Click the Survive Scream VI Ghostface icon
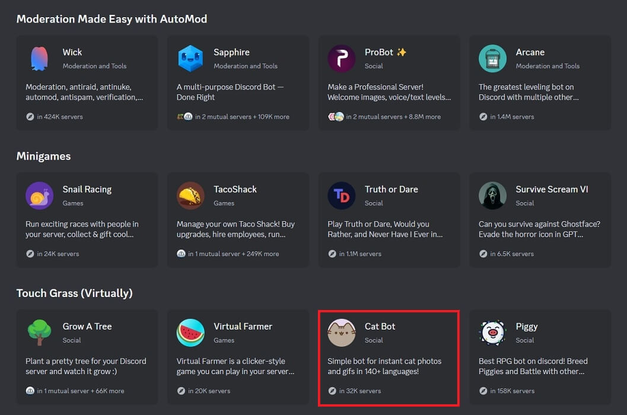 (492, 196)
